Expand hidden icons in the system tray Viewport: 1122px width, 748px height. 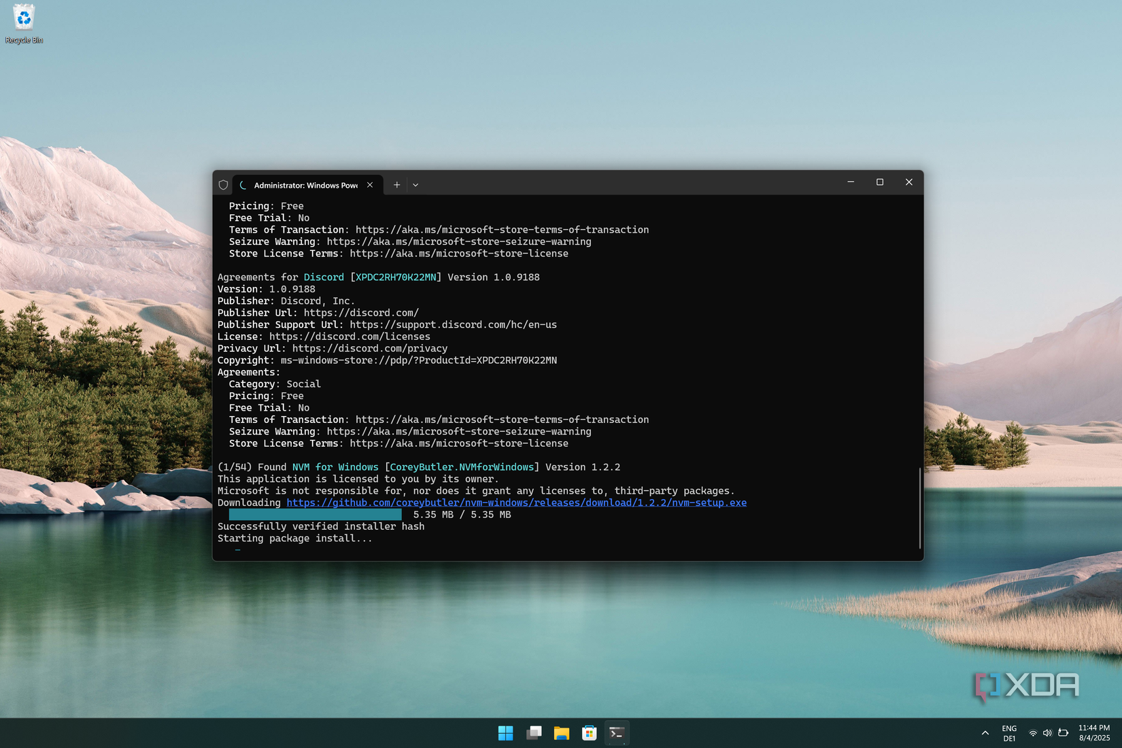point(985,732)
